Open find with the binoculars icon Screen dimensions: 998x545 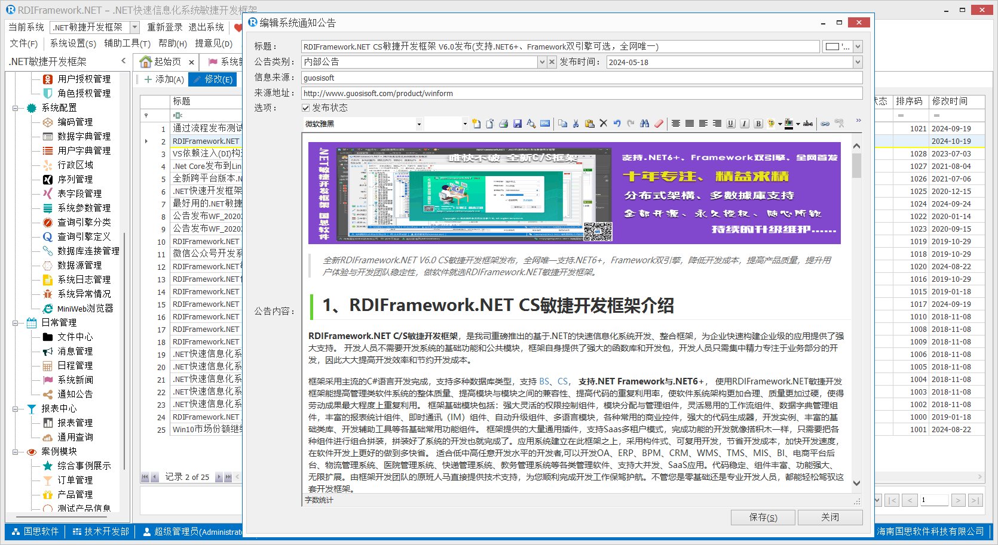(x=644, y=124)
